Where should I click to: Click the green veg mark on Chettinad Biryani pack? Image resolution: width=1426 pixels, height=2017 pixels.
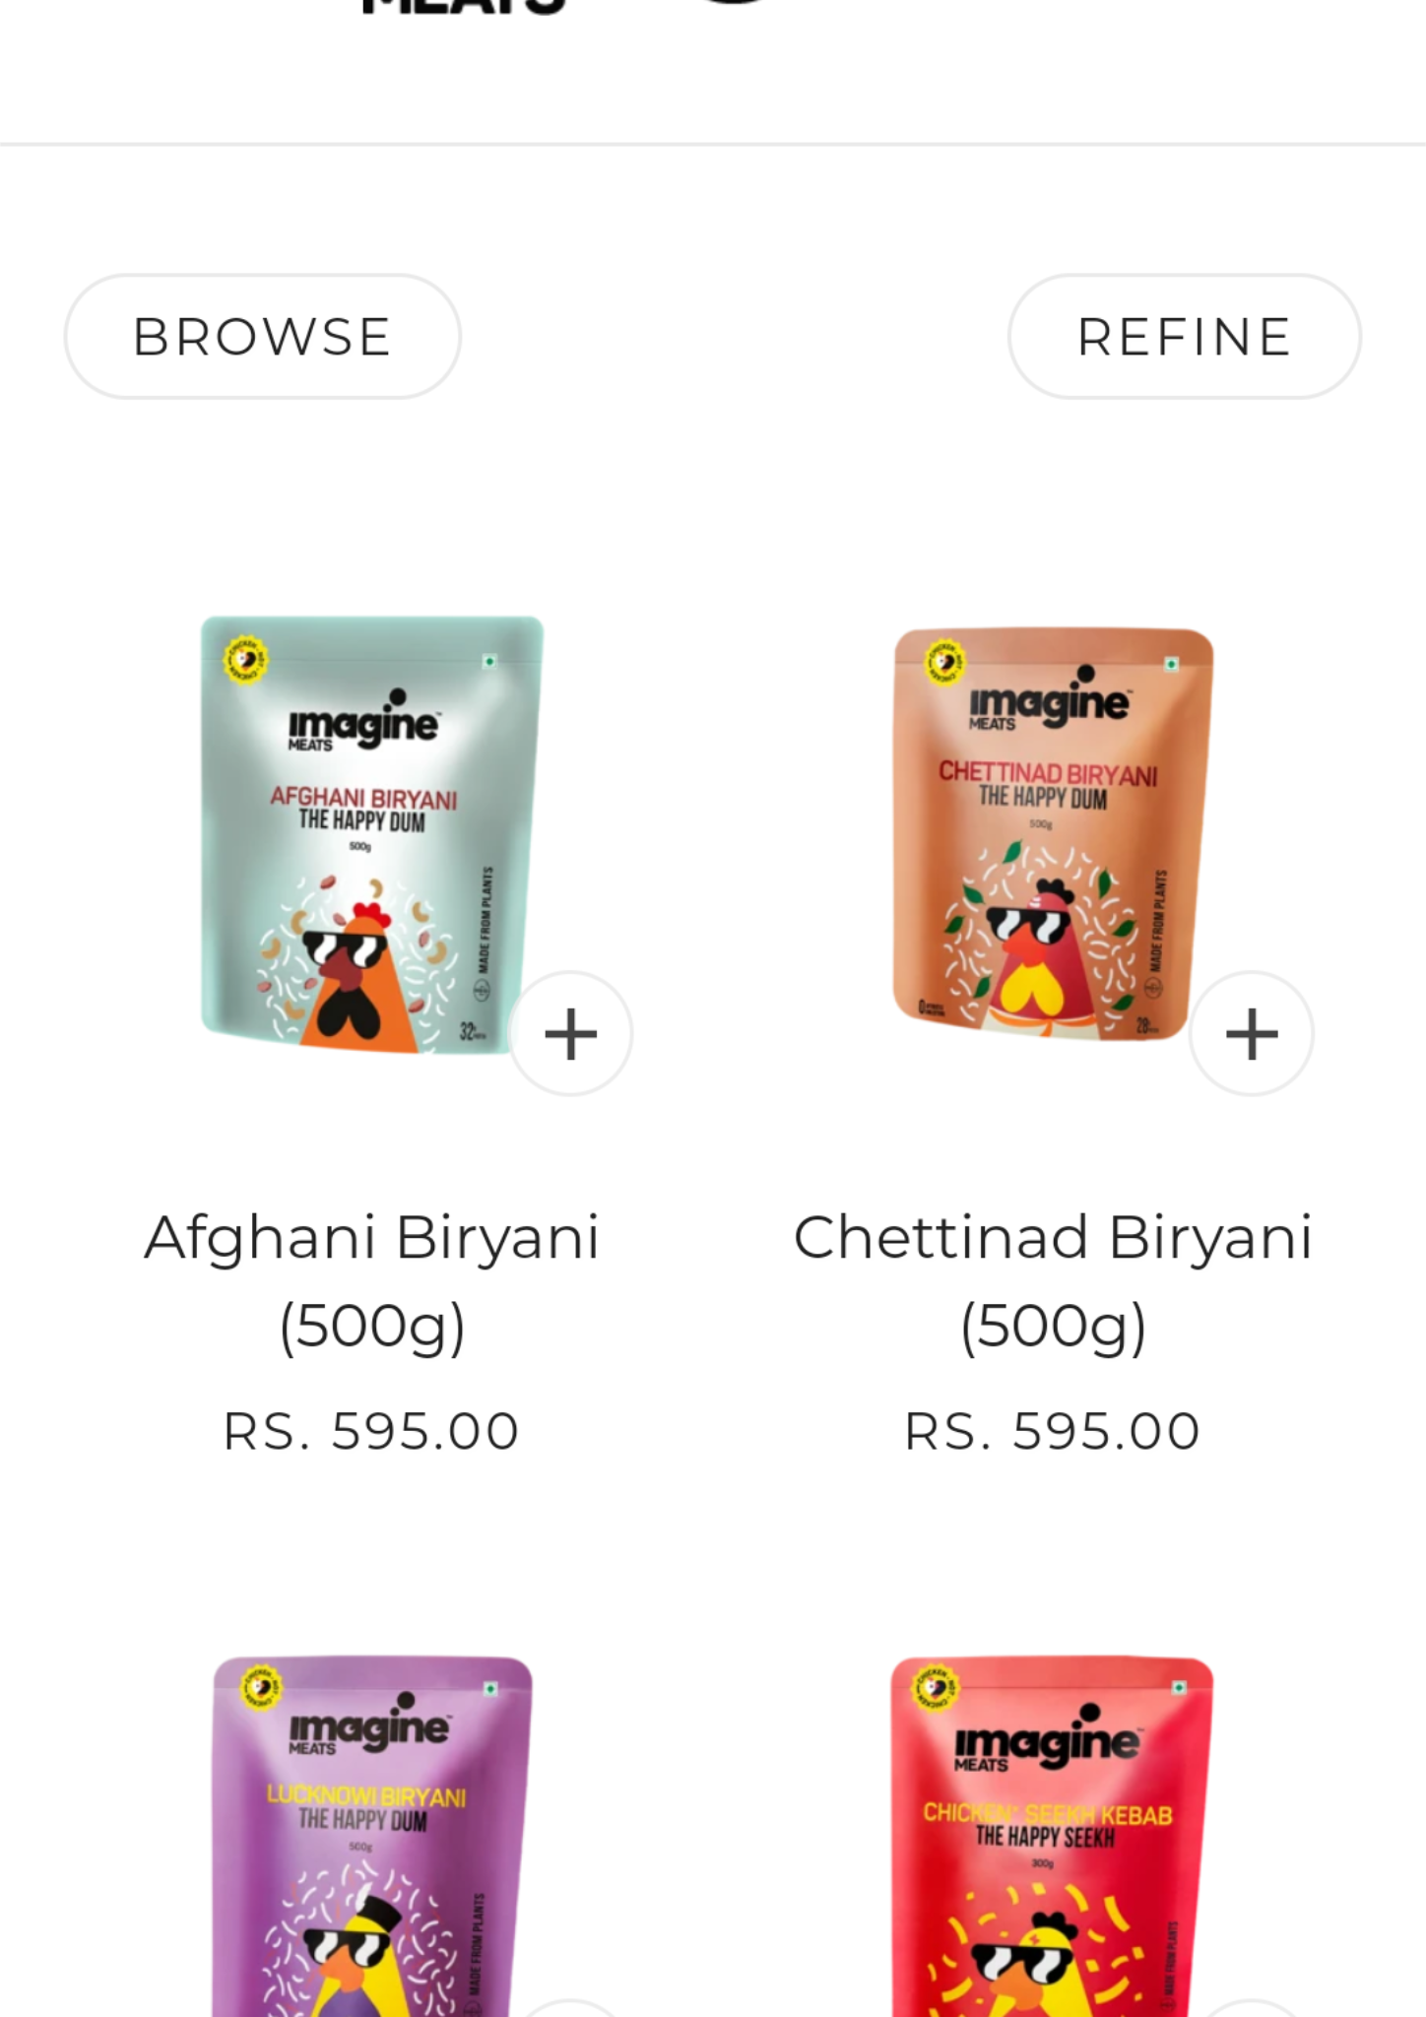1171,665
